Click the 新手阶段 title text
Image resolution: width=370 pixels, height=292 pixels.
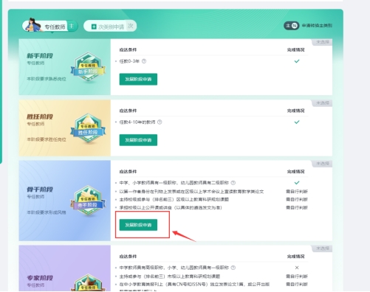[40, 56]
